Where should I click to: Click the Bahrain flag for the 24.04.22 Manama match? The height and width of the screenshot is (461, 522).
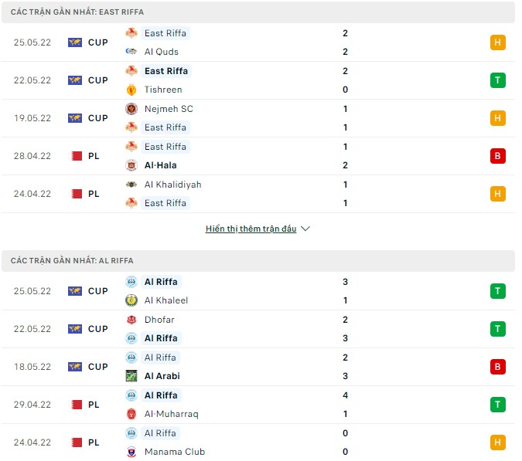click(x=75, y=442)
